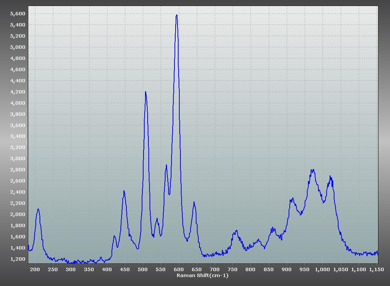Click the peak near 641 cm-1
This screenshot has width=390, height=286.
[x=194, y=202]
